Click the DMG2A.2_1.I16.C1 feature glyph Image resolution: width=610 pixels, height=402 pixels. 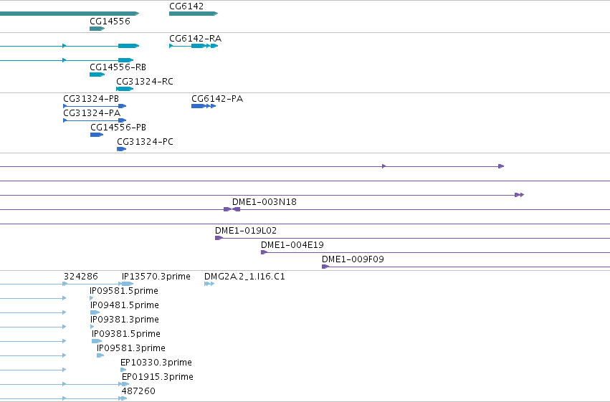click(209, 284)
